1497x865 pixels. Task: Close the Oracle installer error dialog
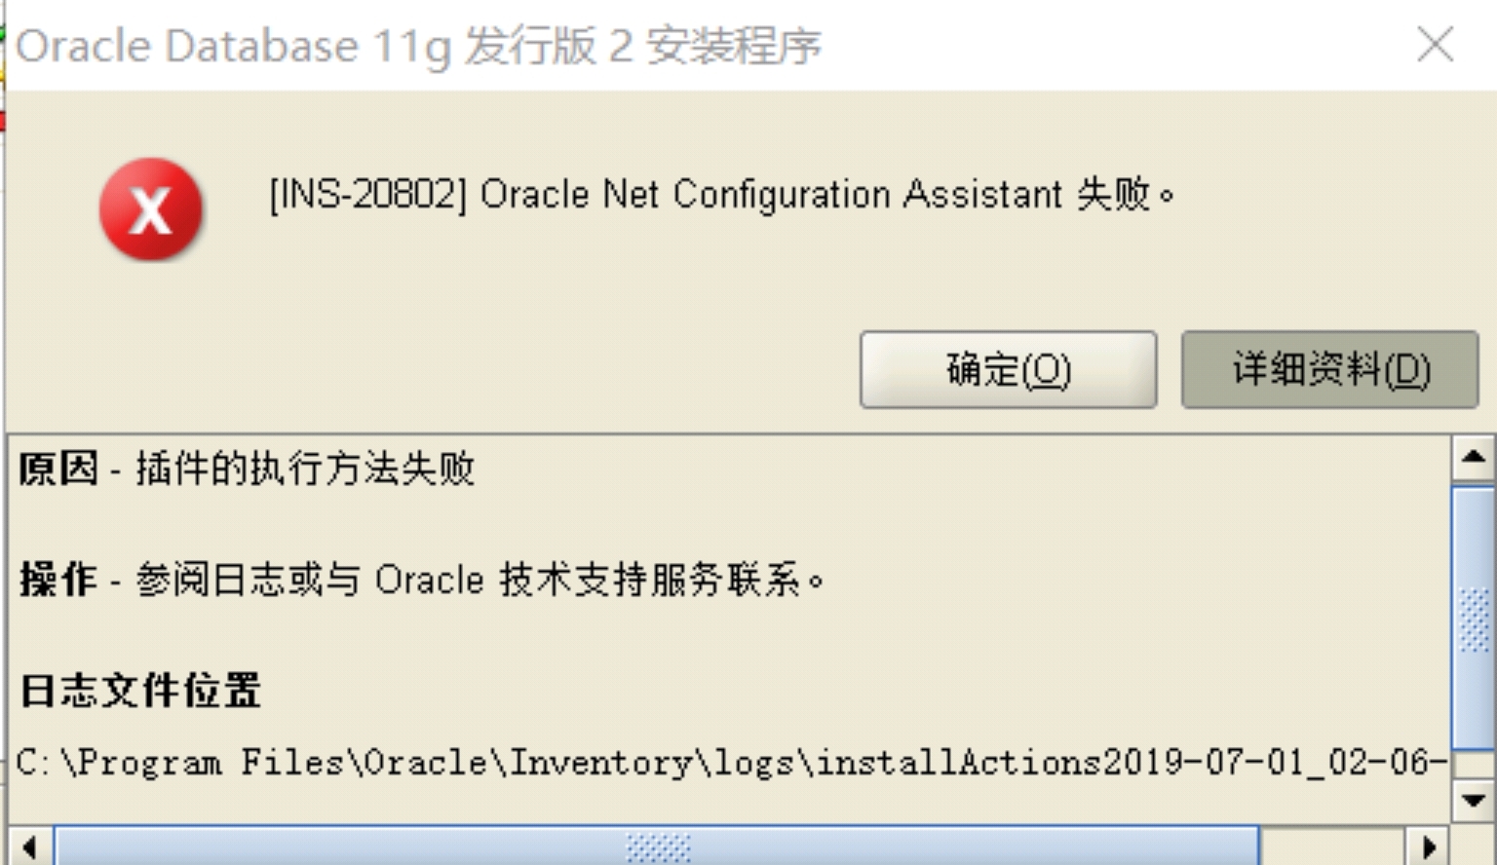tap(1436, 45)
